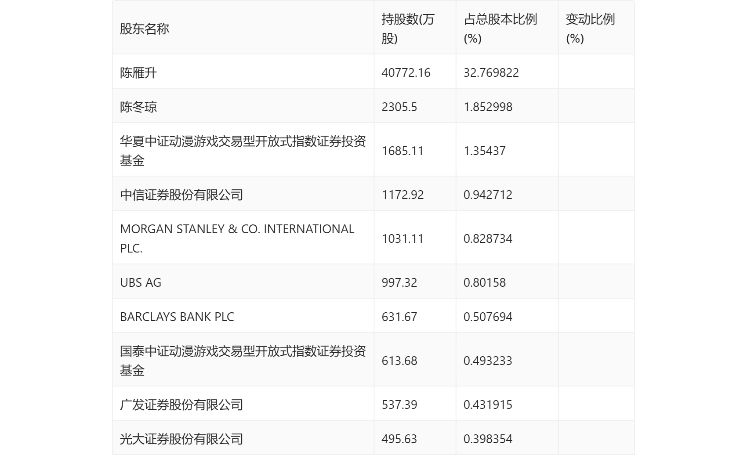Select percentage 32.769822

[491, 72]
